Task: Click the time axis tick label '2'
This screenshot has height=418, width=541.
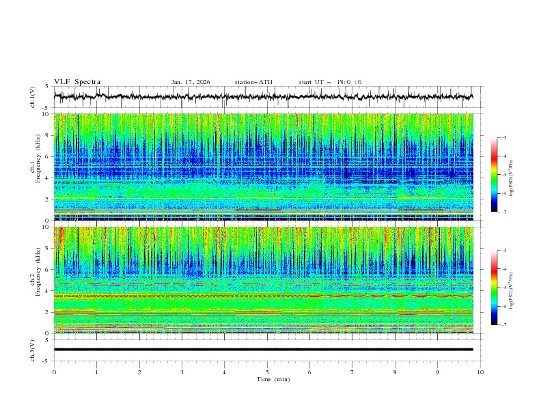Action: (x=139, y=372)
